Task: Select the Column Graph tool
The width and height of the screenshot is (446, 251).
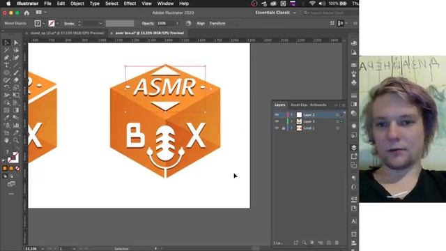Action: point(16,125)
